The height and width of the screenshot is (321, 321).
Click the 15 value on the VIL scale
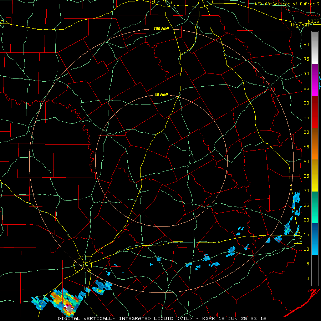[x=306, y=235]
